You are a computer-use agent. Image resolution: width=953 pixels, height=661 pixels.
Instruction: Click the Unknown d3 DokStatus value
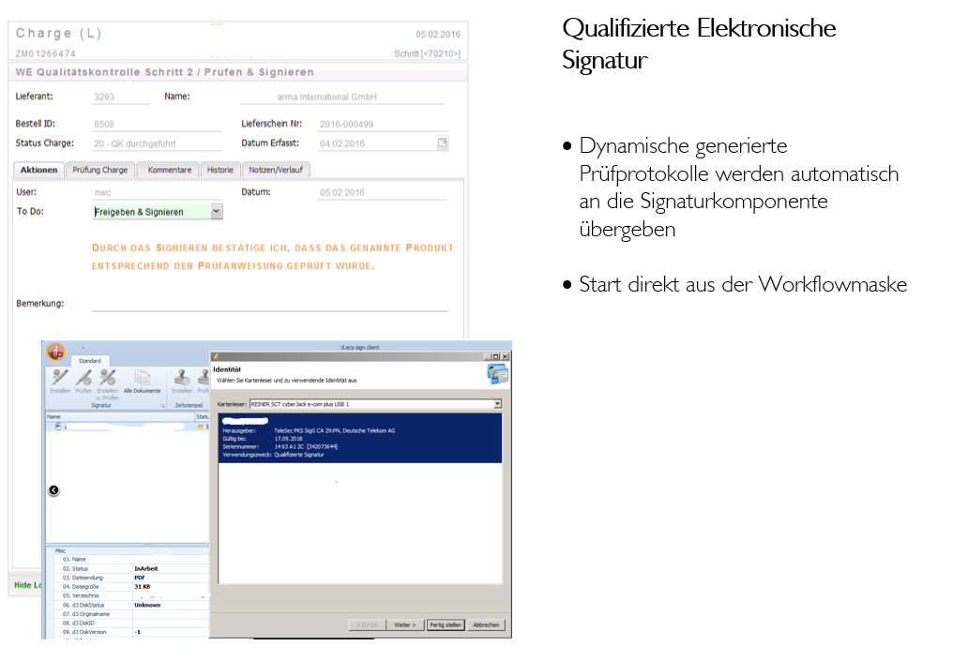click(147, 605)
